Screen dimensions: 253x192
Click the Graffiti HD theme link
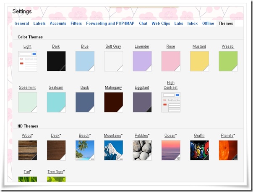click(x=199, y=136)
